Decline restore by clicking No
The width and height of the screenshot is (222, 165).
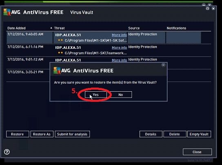[121, 95]
